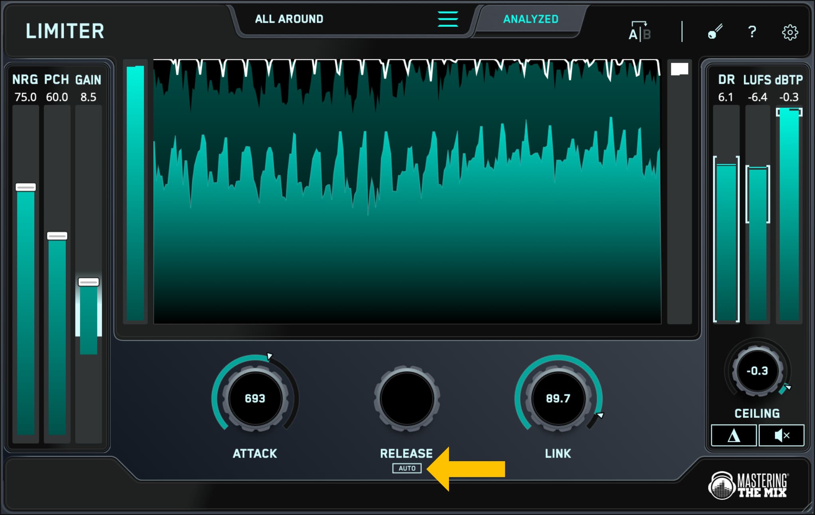Click the resize grip at window corner
Viewport: 815px width, 515px height.
click(x=808, y=508)
